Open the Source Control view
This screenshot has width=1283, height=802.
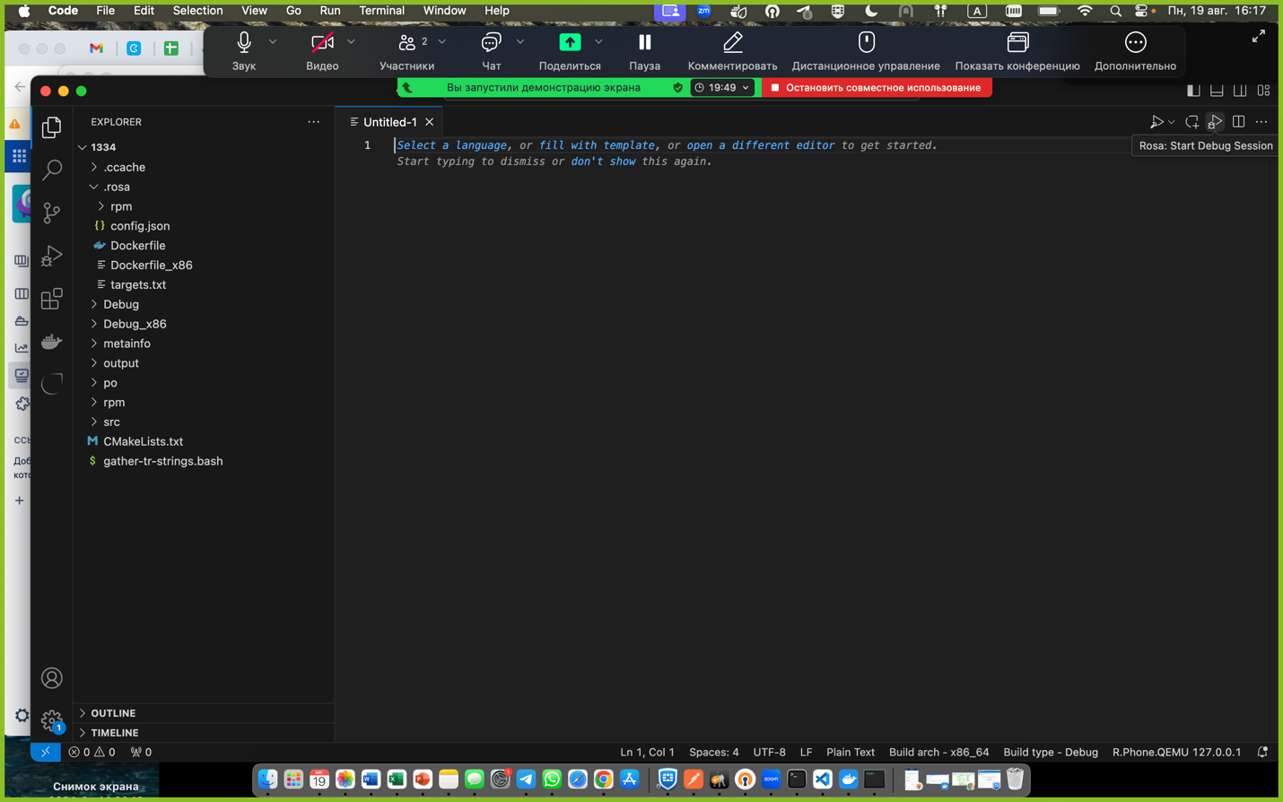pos(52,213)
